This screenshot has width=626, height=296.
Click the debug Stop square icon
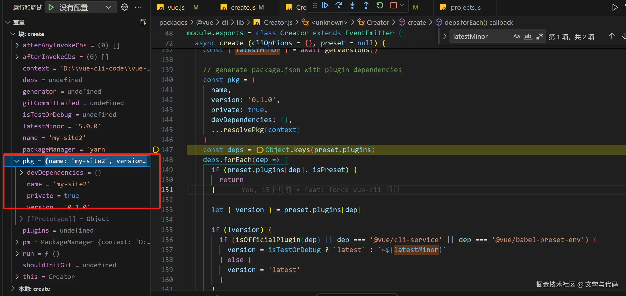click(393, 6)
